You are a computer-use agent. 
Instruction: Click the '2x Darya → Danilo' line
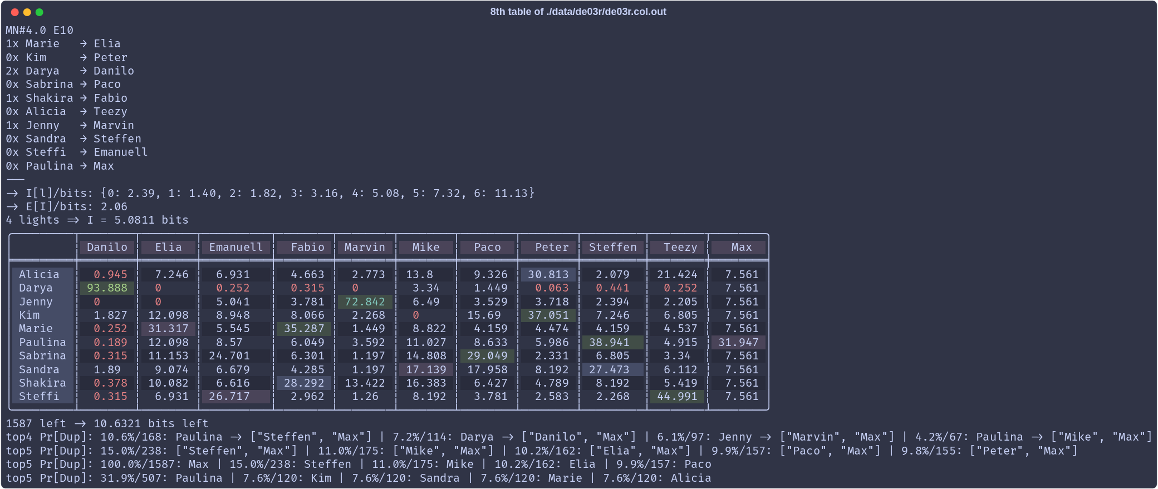pyautogui.click(x=70, y=71)
